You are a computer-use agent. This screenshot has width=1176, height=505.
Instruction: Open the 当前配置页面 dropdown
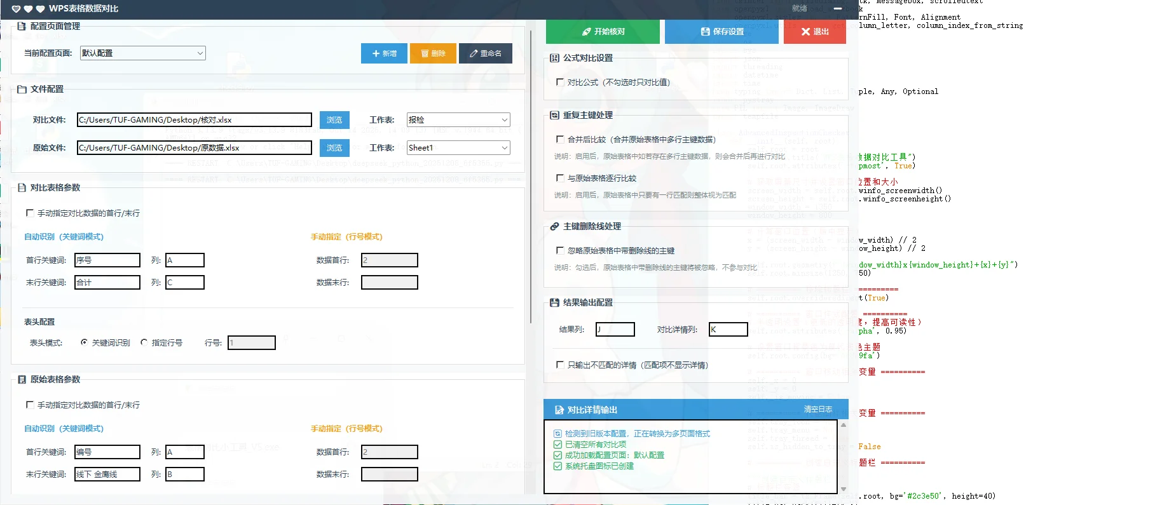coord(142,53)
